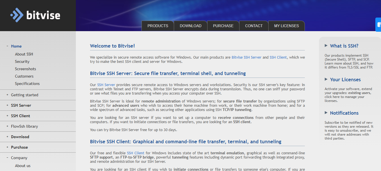Viewport: 381px width, 171px height.
Task: Click the triangle icon beside Your Licenses
Action: click(x=326, y=79)
